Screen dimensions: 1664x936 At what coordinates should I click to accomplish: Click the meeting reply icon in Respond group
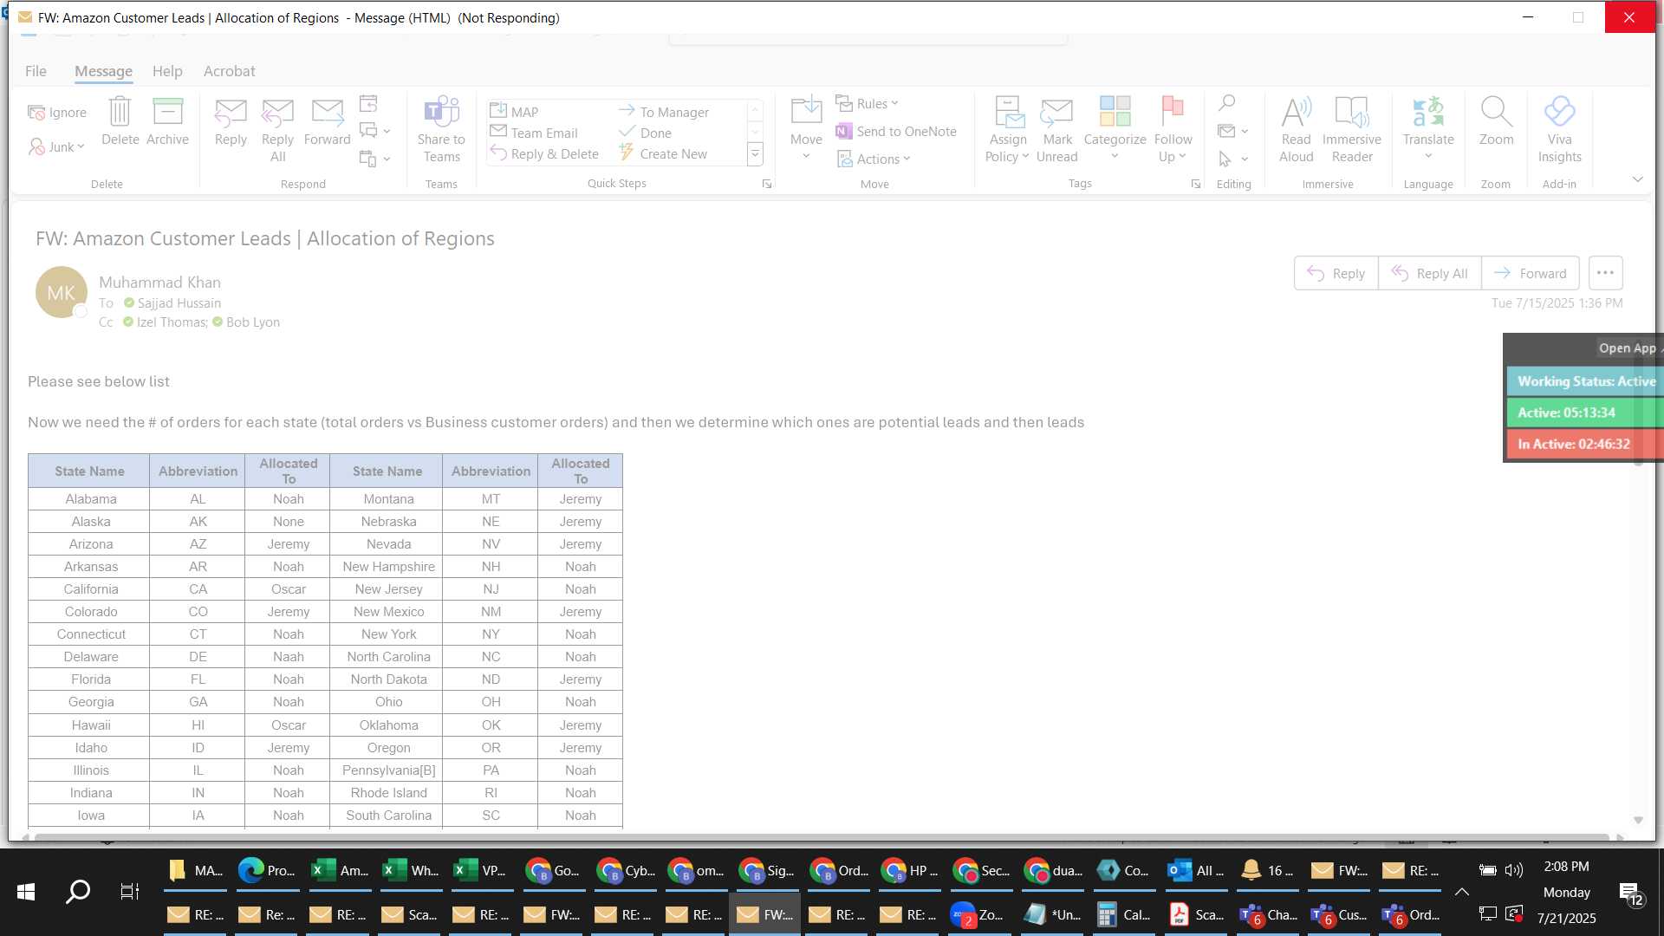368,104
